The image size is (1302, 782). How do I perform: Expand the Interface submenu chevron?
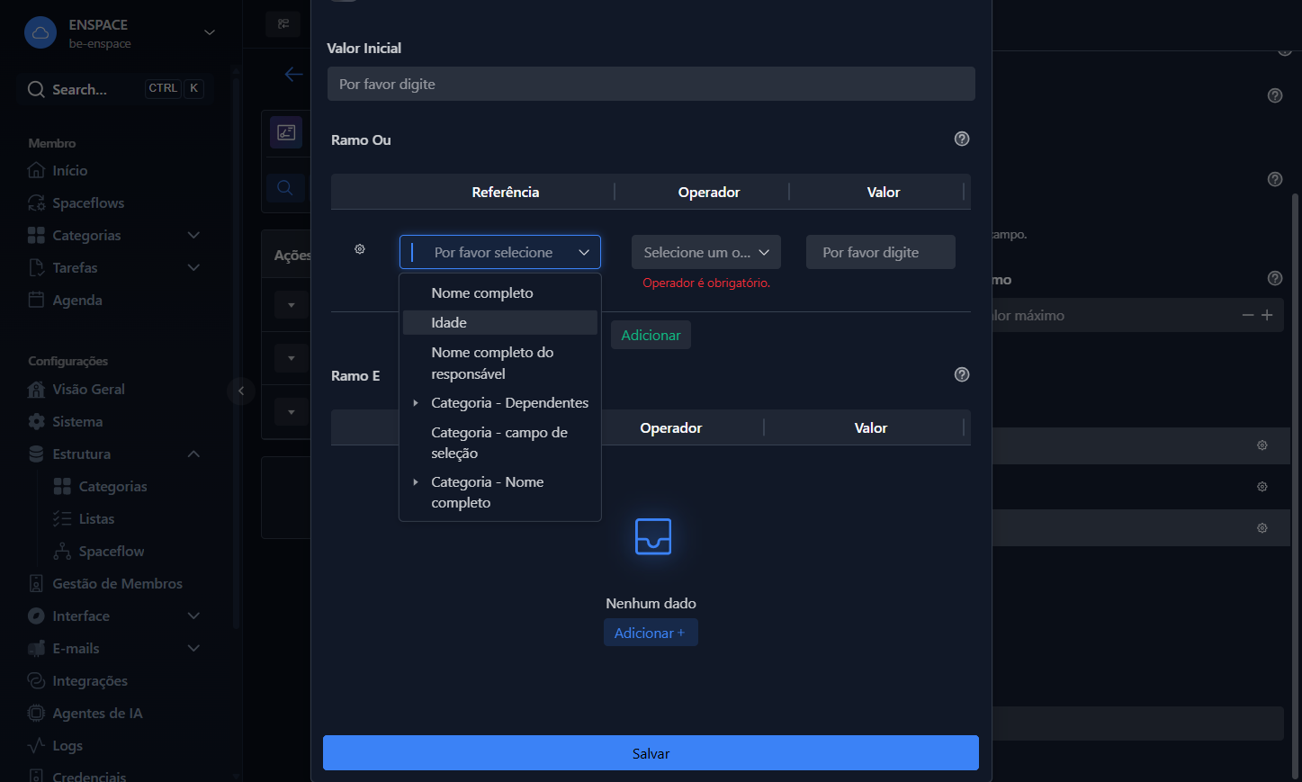pos(193,616)
